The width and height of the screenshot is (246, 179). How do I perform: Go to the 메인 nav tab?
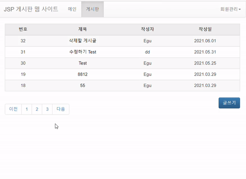click(x=72, y=9)
